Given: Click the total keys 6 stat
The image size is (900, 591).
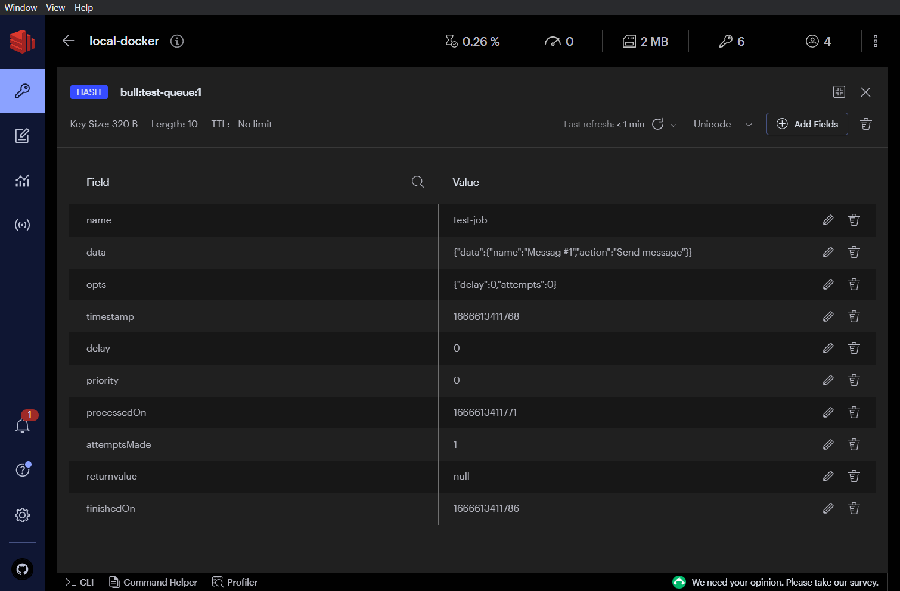Looking at the screenshot, I should [x=732, y=41].
